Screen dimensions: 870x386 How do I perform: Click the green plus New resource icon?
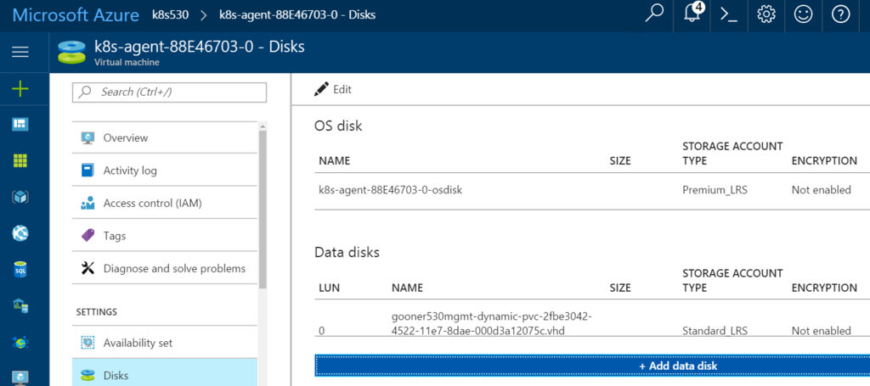[x=20, y=88]
